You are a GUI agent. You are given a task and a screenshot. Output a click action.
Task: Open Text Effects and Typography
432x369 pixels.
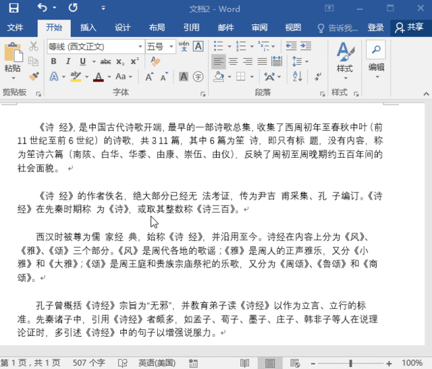point(54,76)
